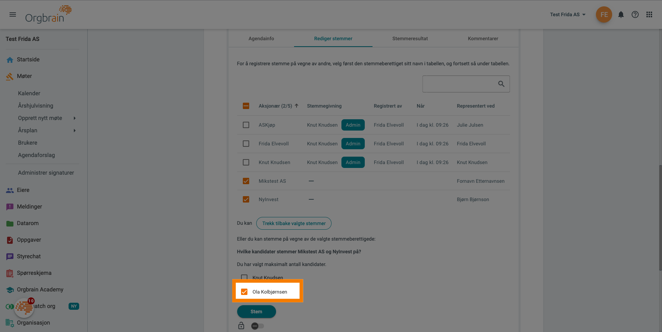The image size is (662, 332).
Task: Open Brukere in the sidebar
Action: click(x=28, y=143)
